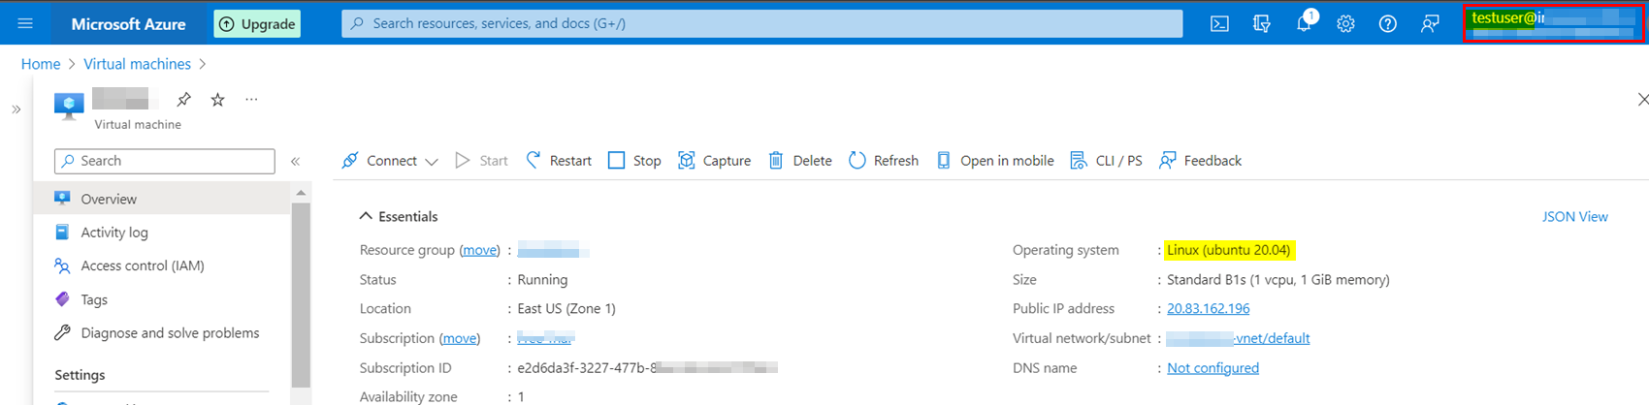Click Feedback in the command bar
Image resolution: width=1649 pixels, height=405 pixels.
[x=1200, y=161]
